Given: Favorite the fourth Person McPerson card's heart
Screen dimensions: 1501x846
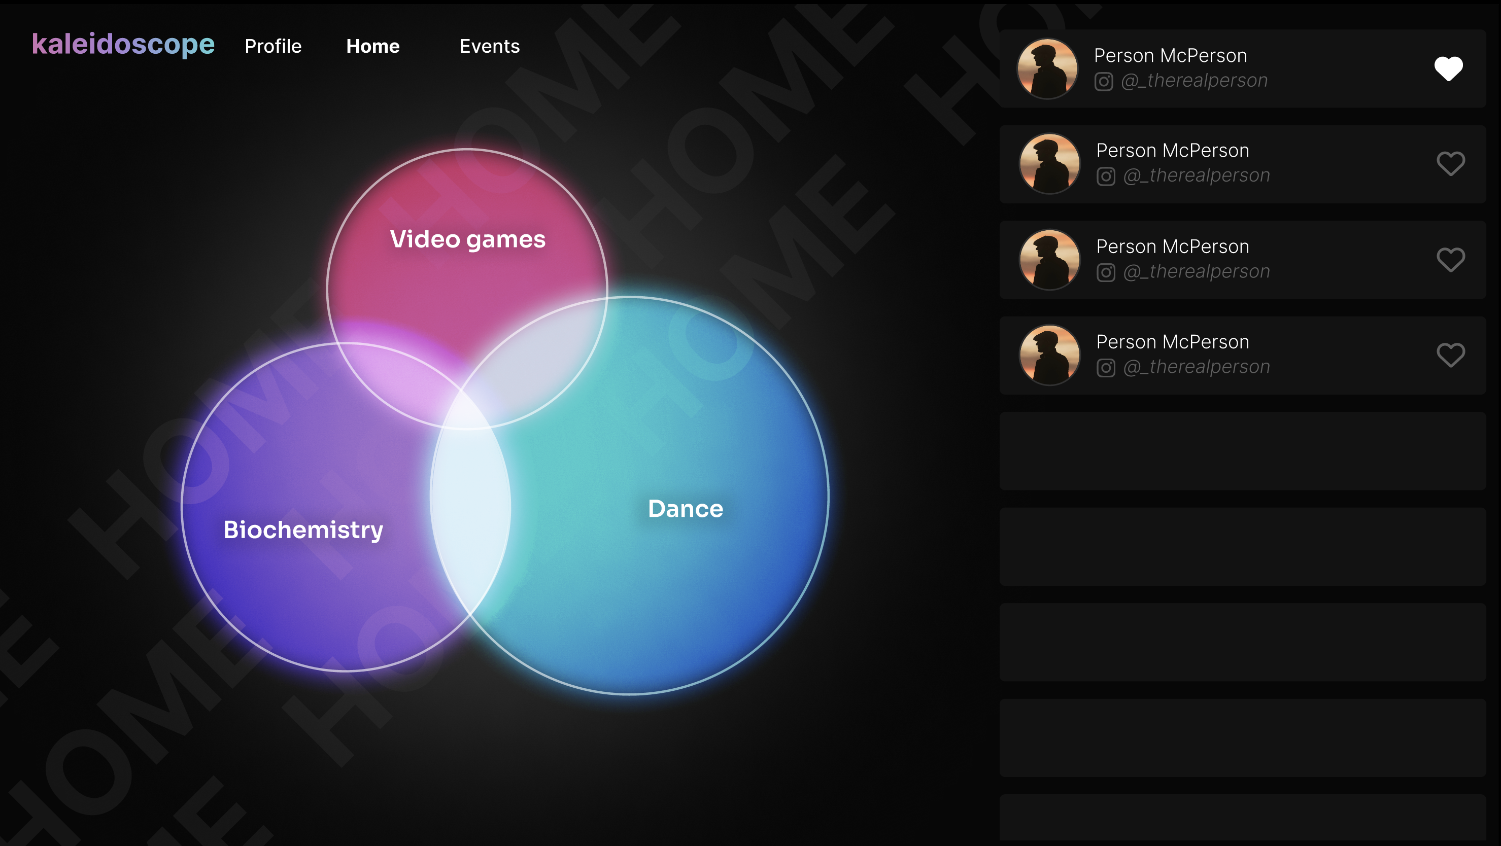Looking at the screenshot, I should [x=1450, y=355].
